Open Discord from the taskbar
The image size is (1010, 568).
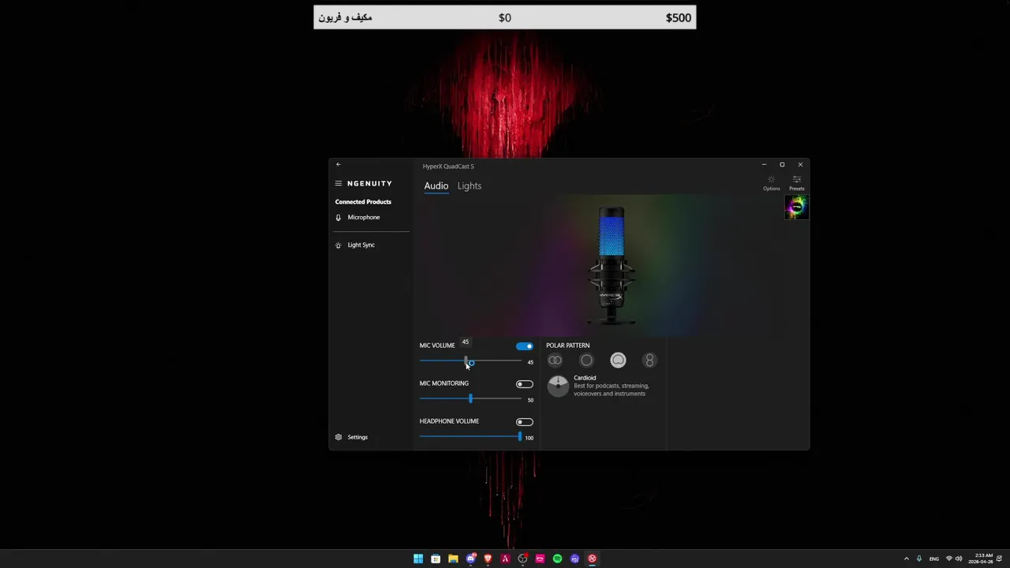[x=471, y=559]
